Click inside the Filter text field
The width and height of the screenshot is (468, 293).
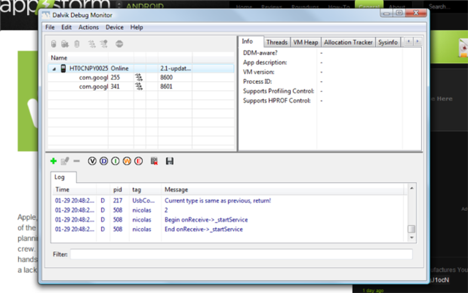(x=241, y=254)
